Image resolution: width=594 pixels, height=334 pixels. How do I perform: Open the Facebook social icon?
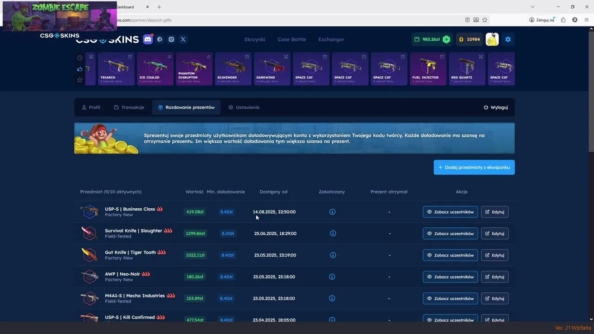160,39
